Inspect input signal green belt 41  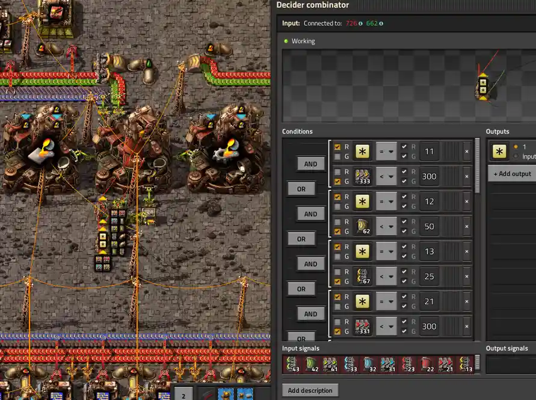330,365
